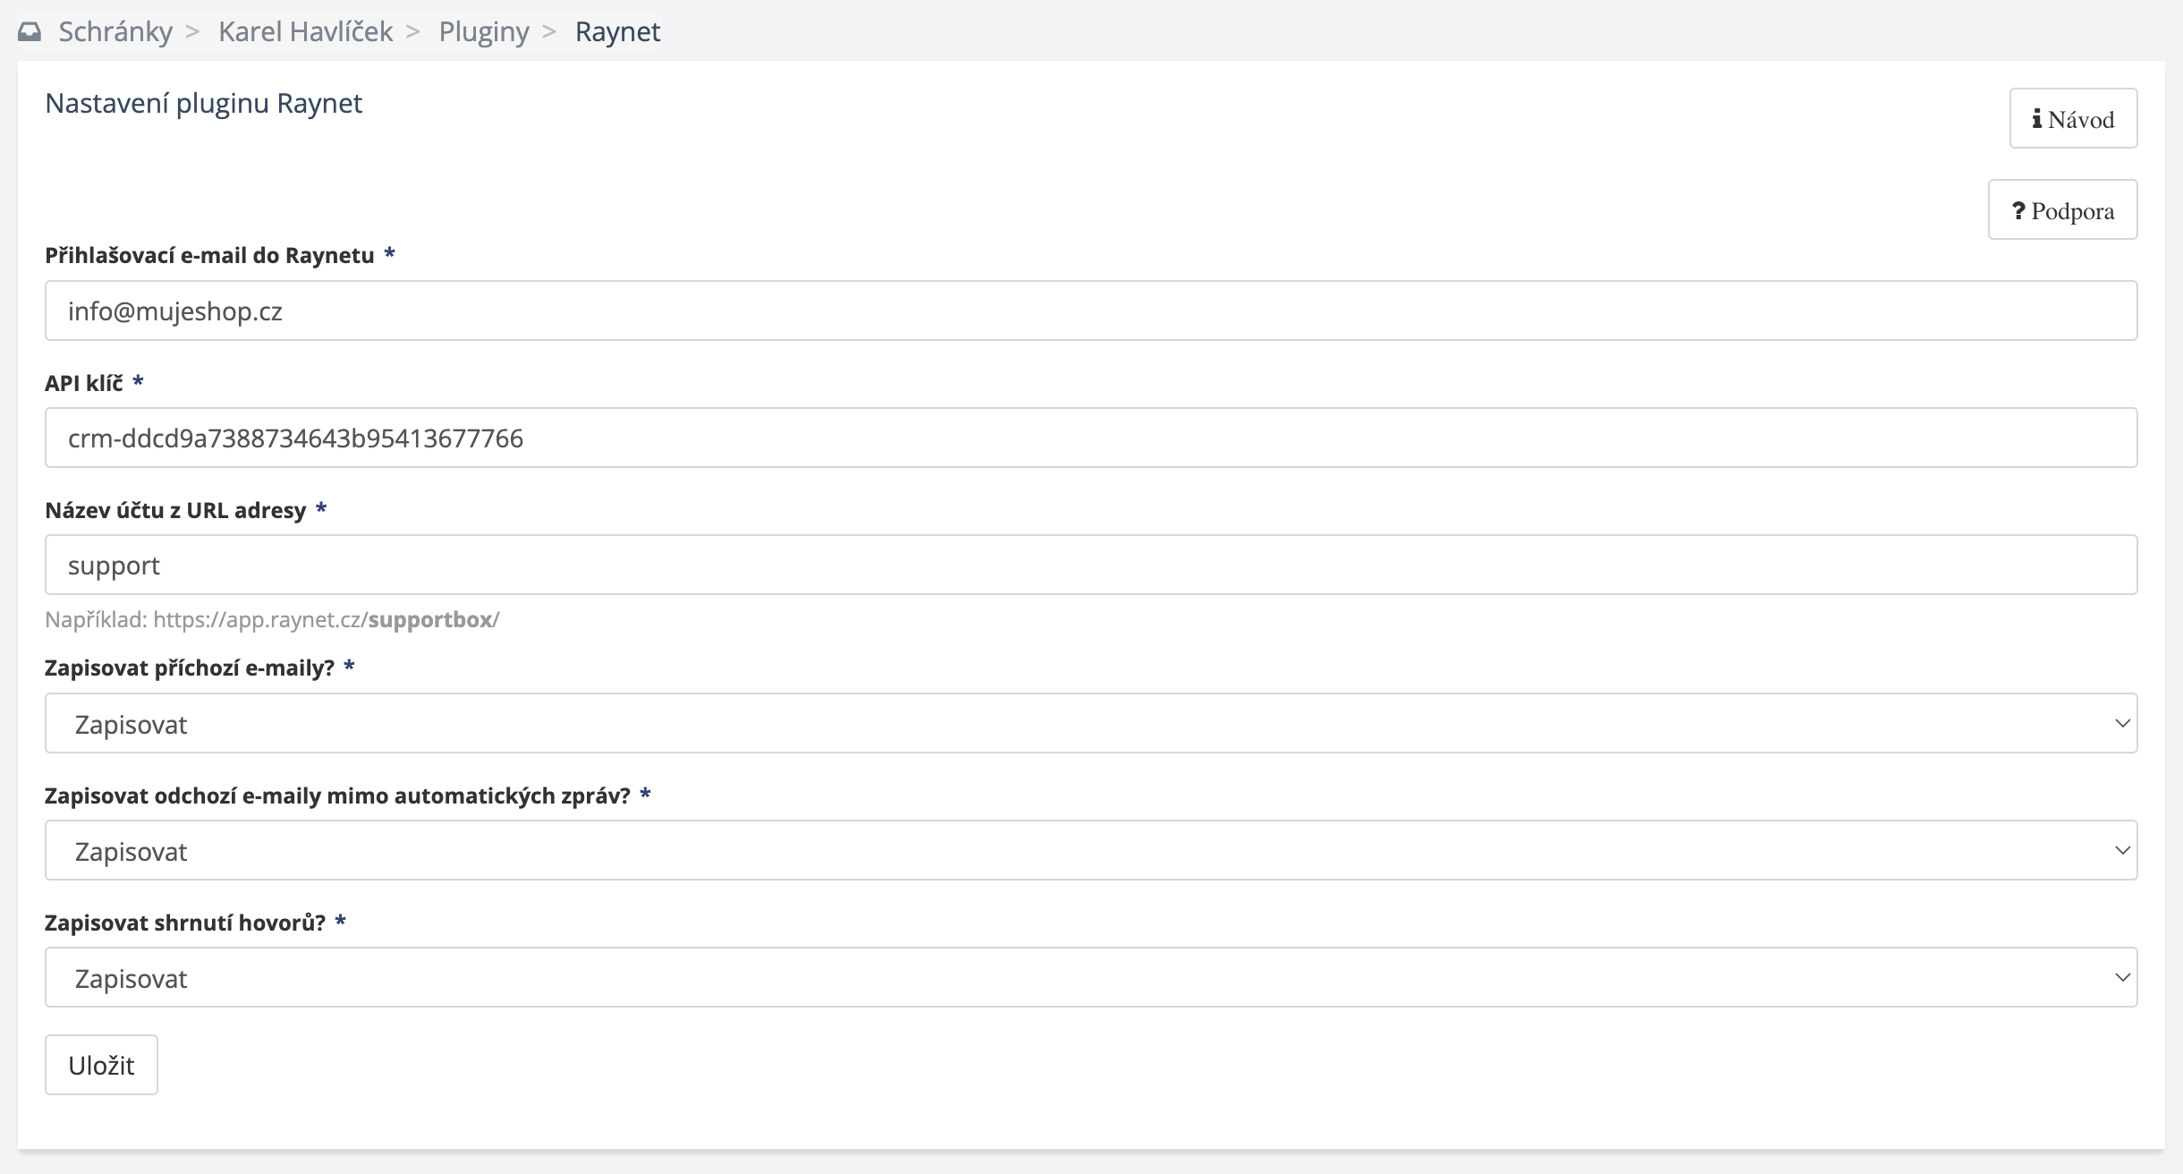Image resolution: width=2183 pixels, height=1174 pixels.
Task: Click the Zapisovat odchozí e-maily label
Action: (338, 795)
